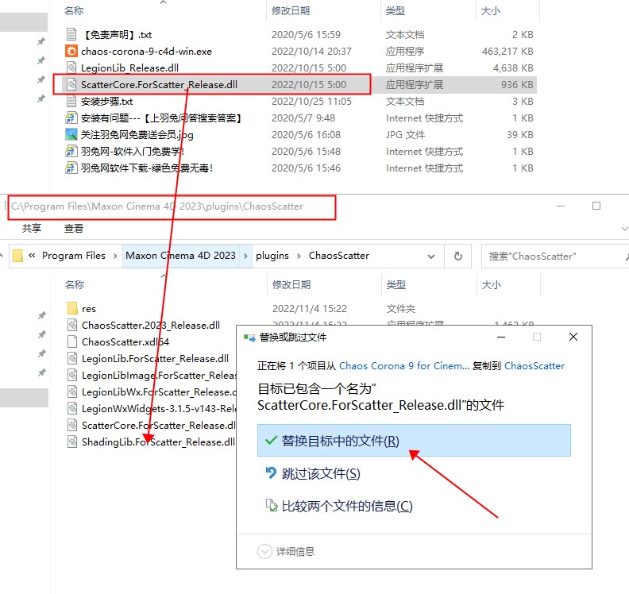Select chaos-corona-9-c4d-win.exe file name
Screen dimensions: 629x594
tap(146, 52)
